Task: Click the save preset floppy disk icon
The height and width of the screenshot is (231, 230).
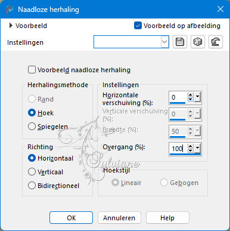Action: point(180,42)
